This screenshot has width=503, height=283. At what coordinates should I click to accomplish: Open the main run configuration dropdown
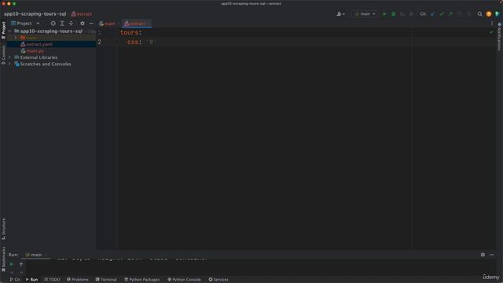(x=365, y=14)
